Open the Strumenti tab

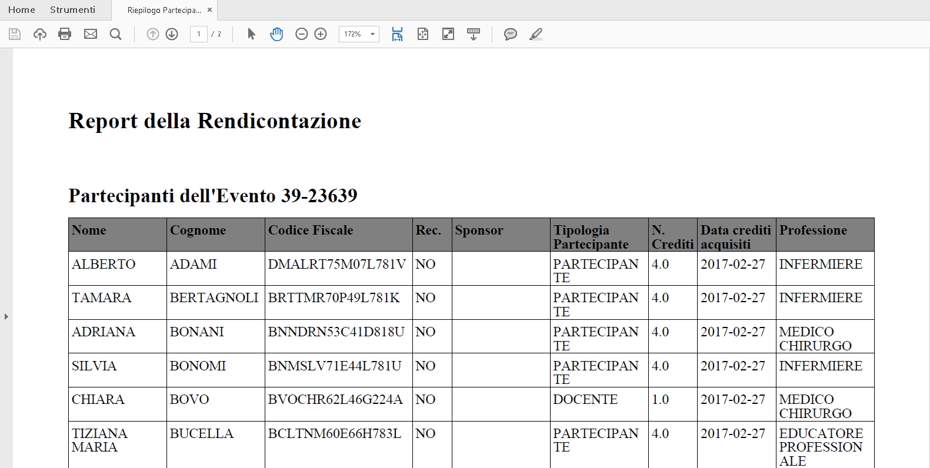pyautogui.click(x=72, y=10)
